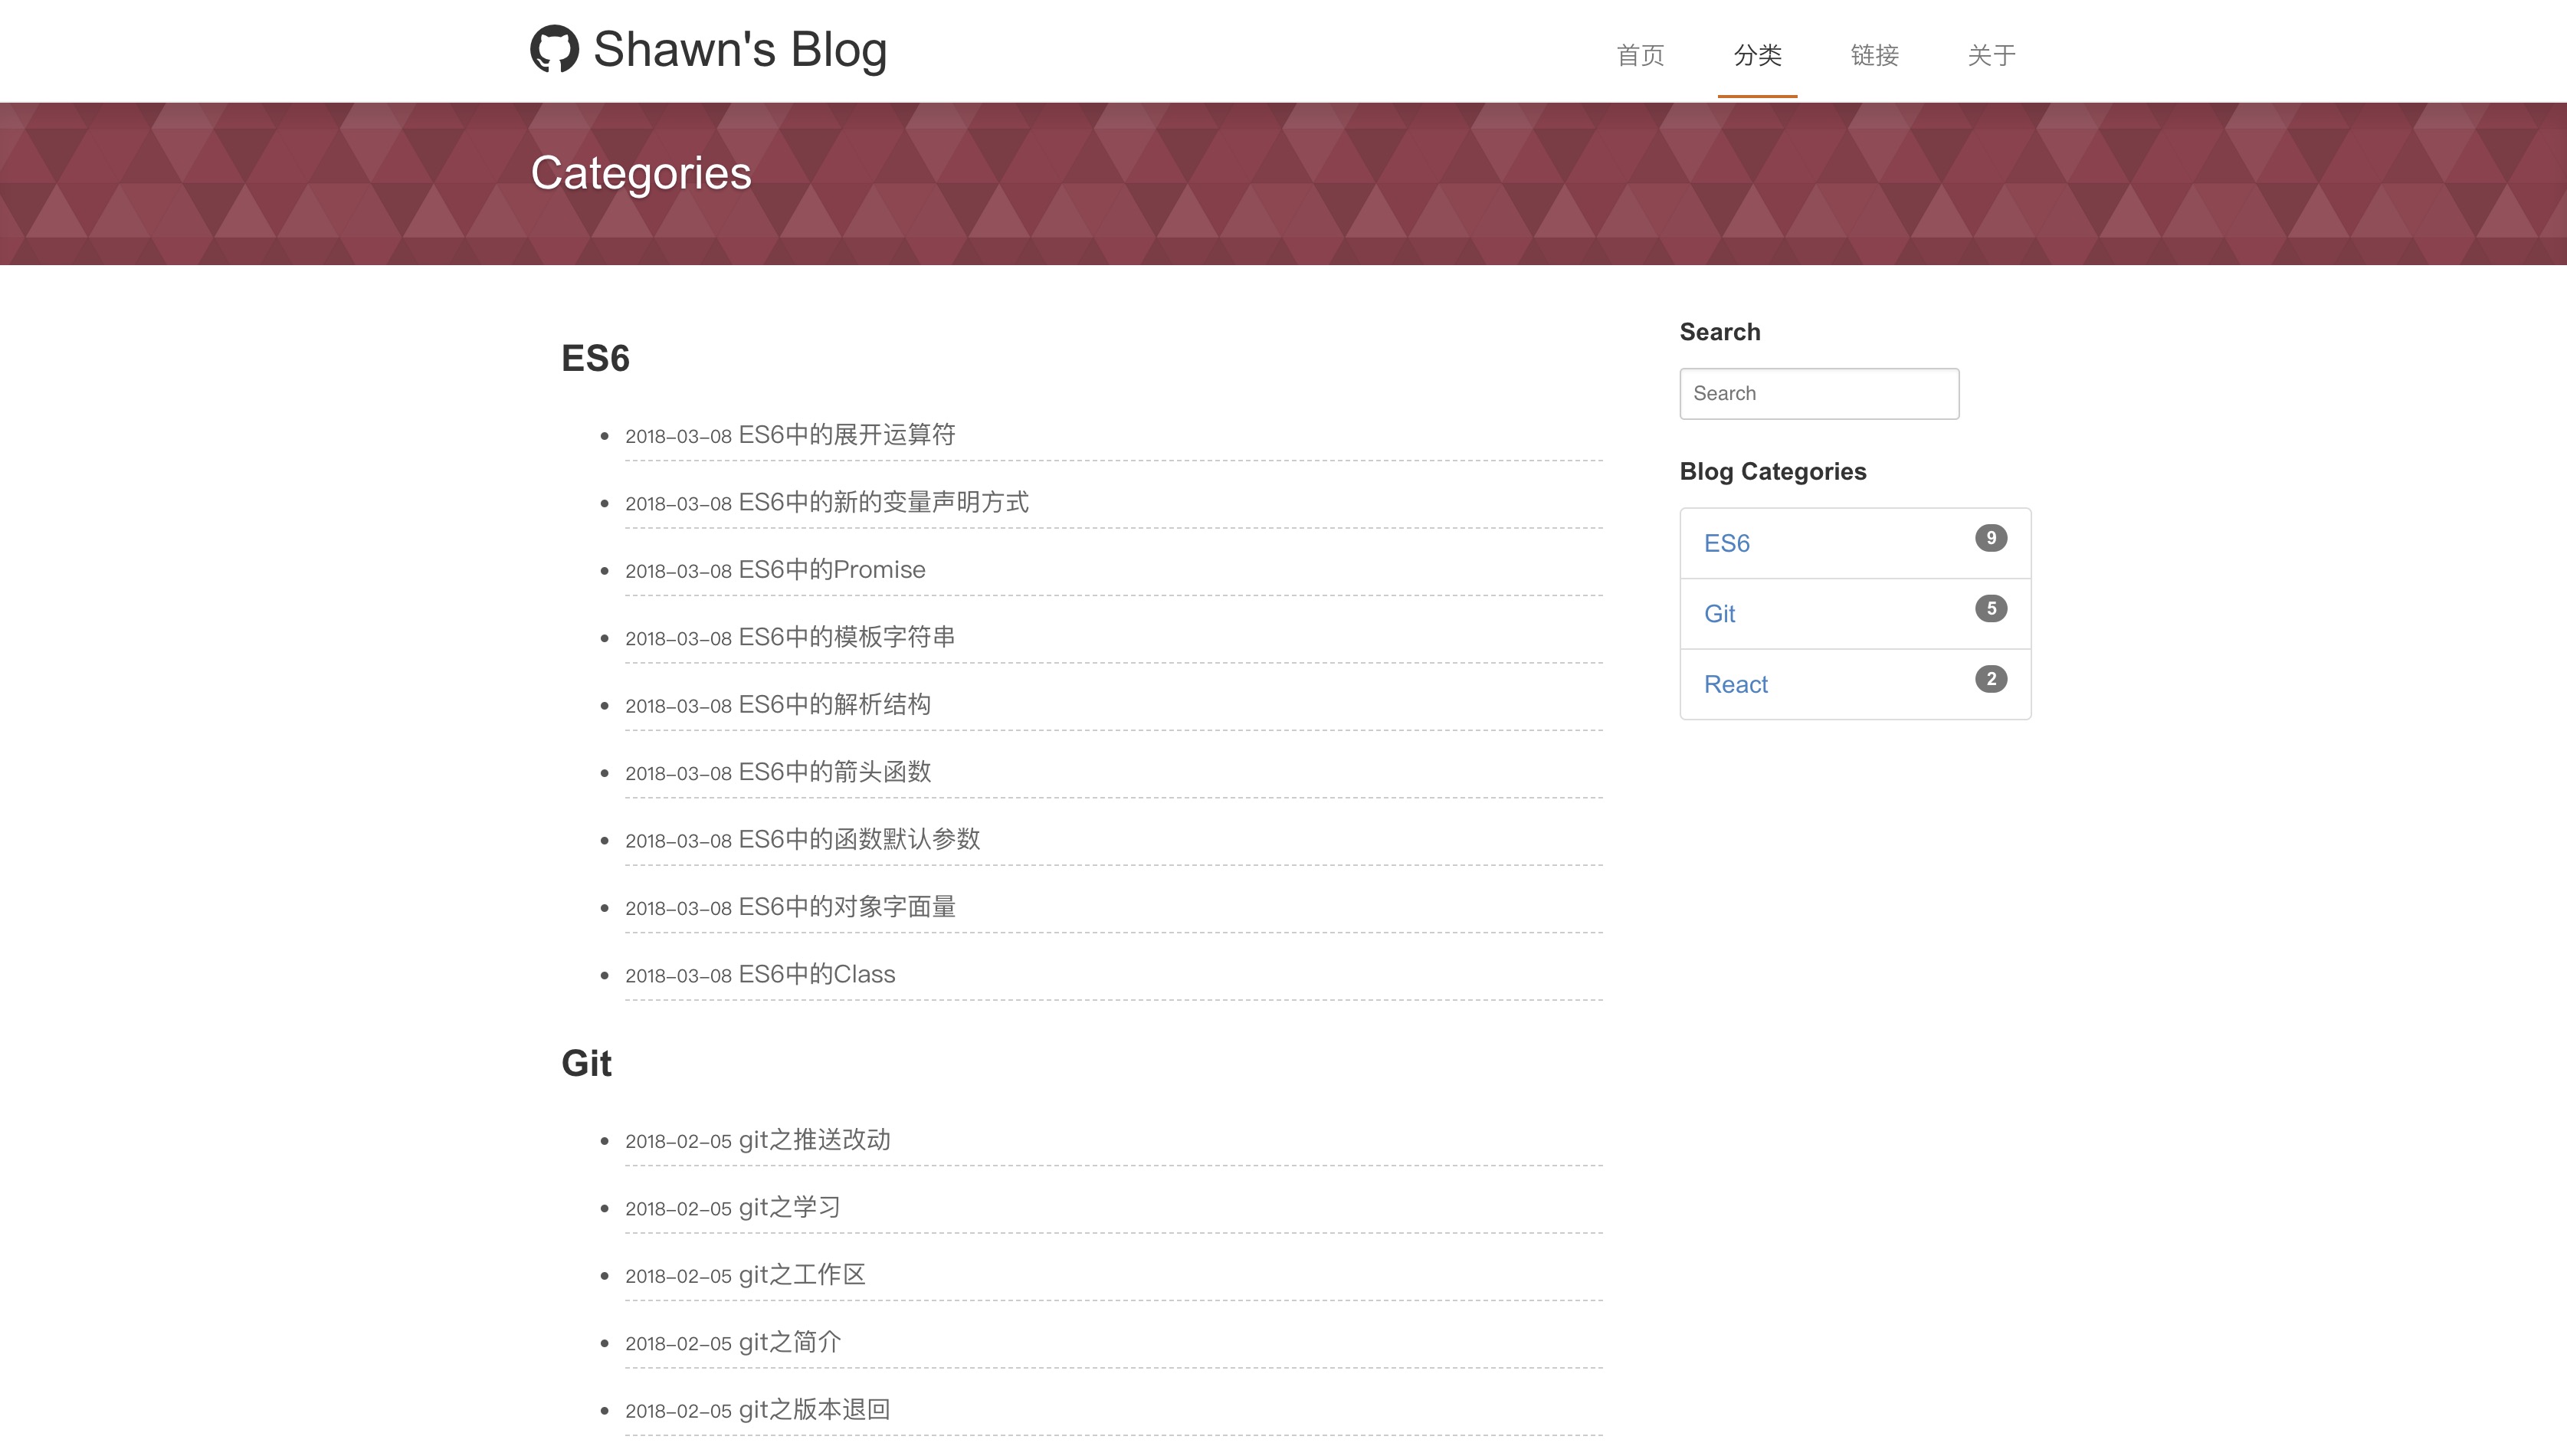Open post git之版本退回
The width and height of the screenshot is (2567, 1456).
pos(814,1410)
